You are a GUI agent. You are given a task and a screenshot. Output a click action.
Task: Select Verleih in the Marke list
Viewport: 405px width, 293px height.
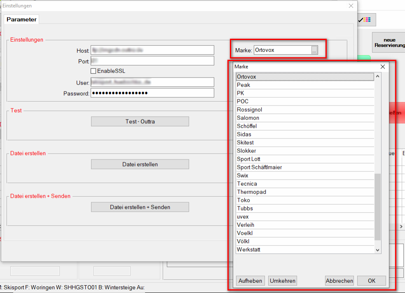tap(305, 225)
